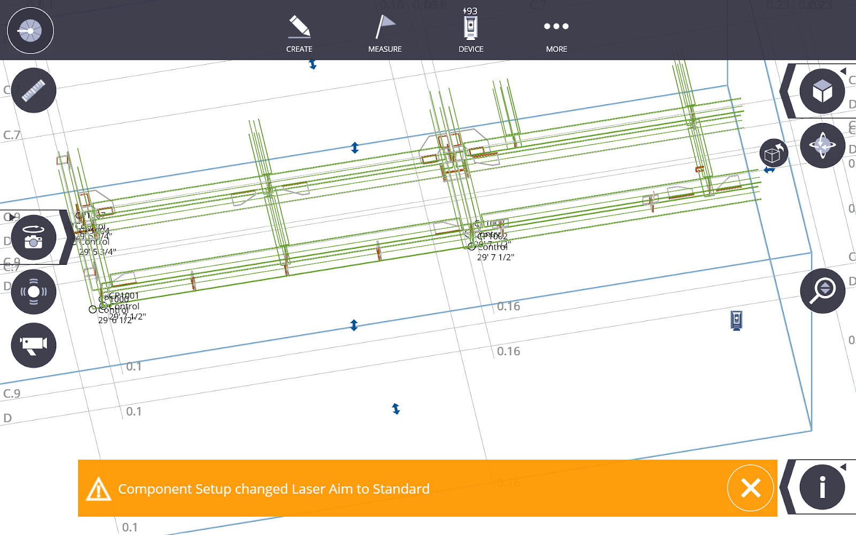The image size is (856, 535).
Task: Tap the zoom extents magnifier button
Action: point(822,291)
